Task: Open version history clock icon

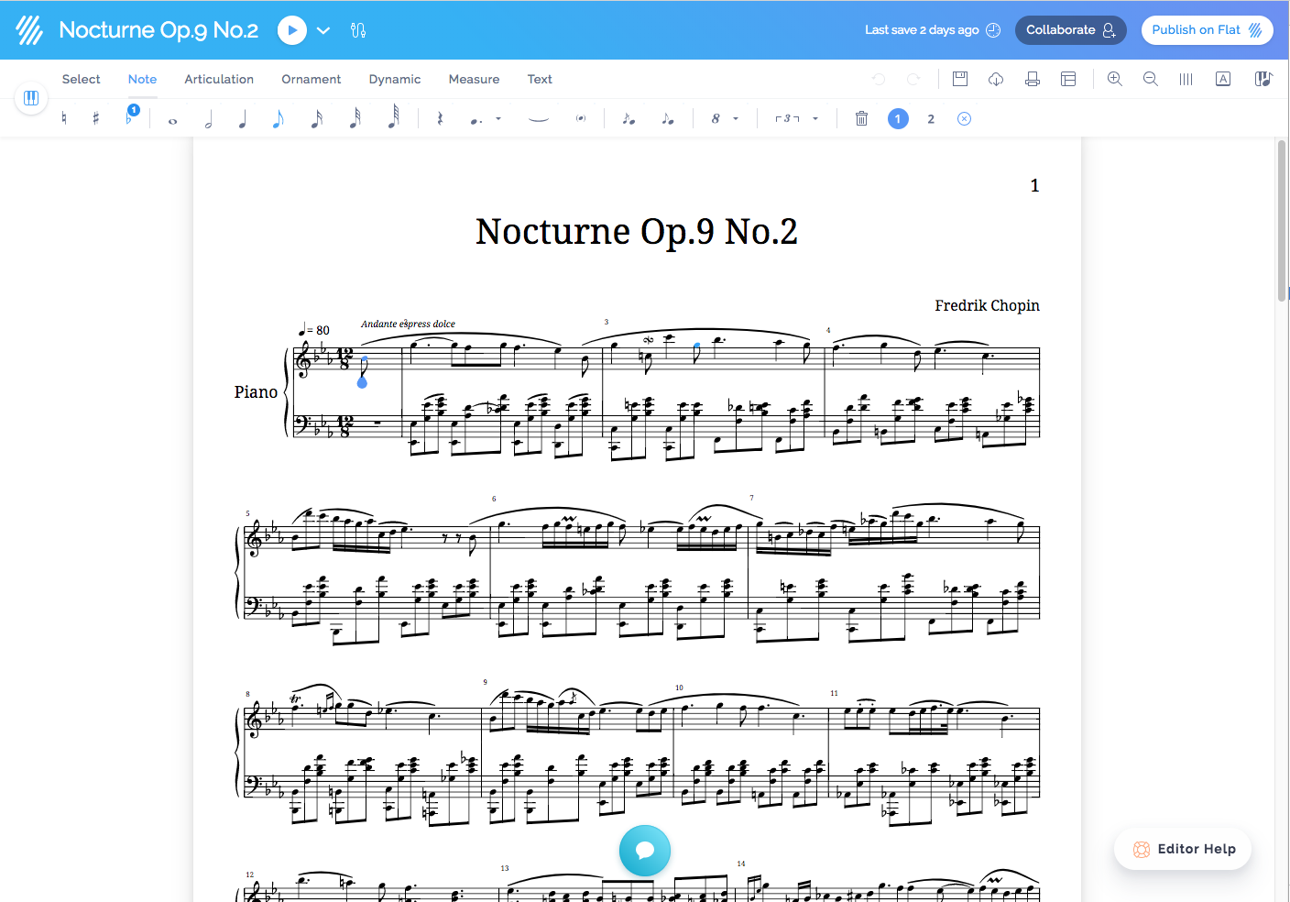Action: pos(993,30)
